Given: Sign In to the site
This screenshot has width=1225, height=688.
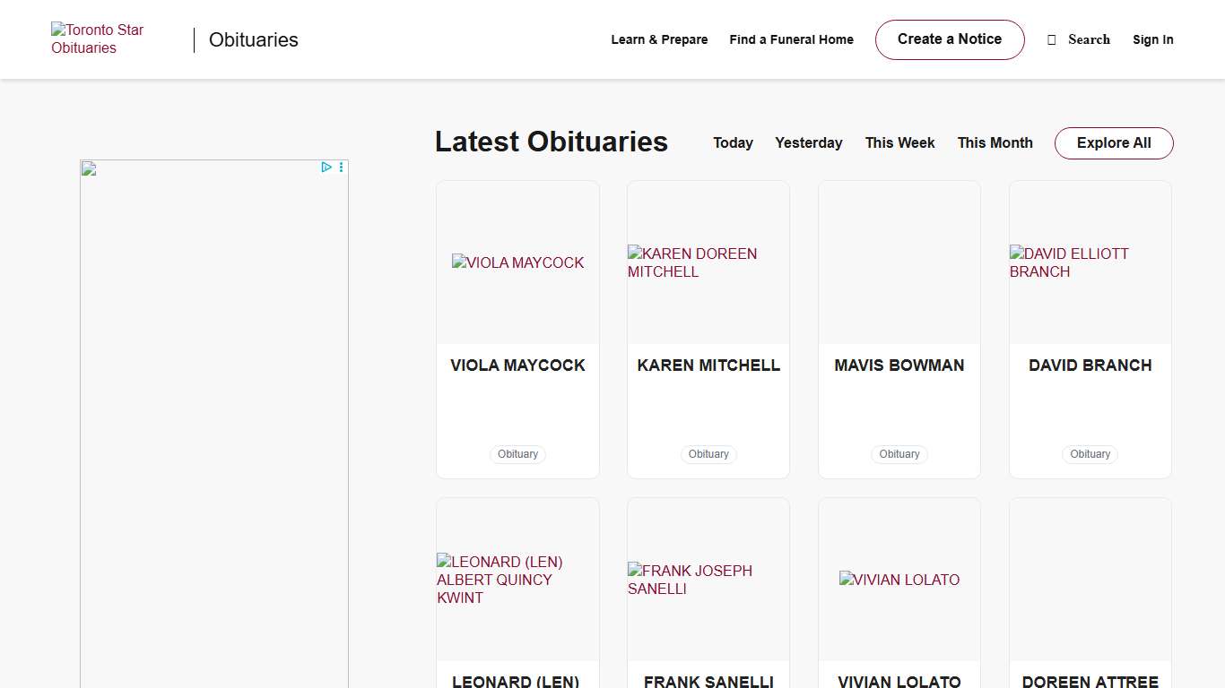Looking at the screenshot, I should [1152, 39].
